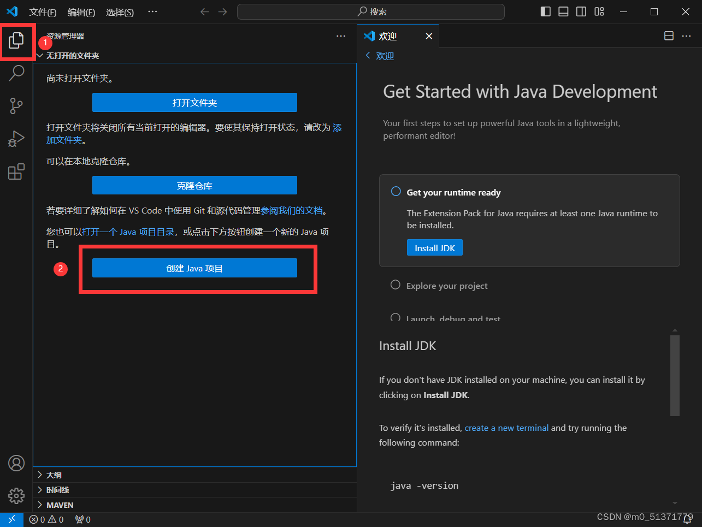This screenshot has width=702, height=527.
Task: Follow the 添加文件夹 link
Action: 64,140
